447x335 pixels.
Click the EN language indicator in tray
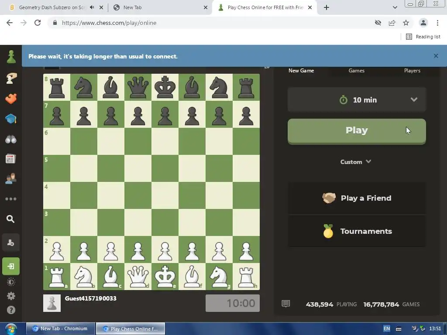coord(387,328)
